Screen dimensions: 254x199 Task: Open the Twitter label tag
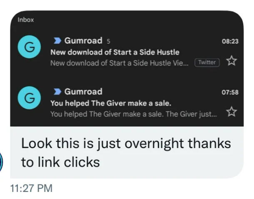tap(207, 63)
